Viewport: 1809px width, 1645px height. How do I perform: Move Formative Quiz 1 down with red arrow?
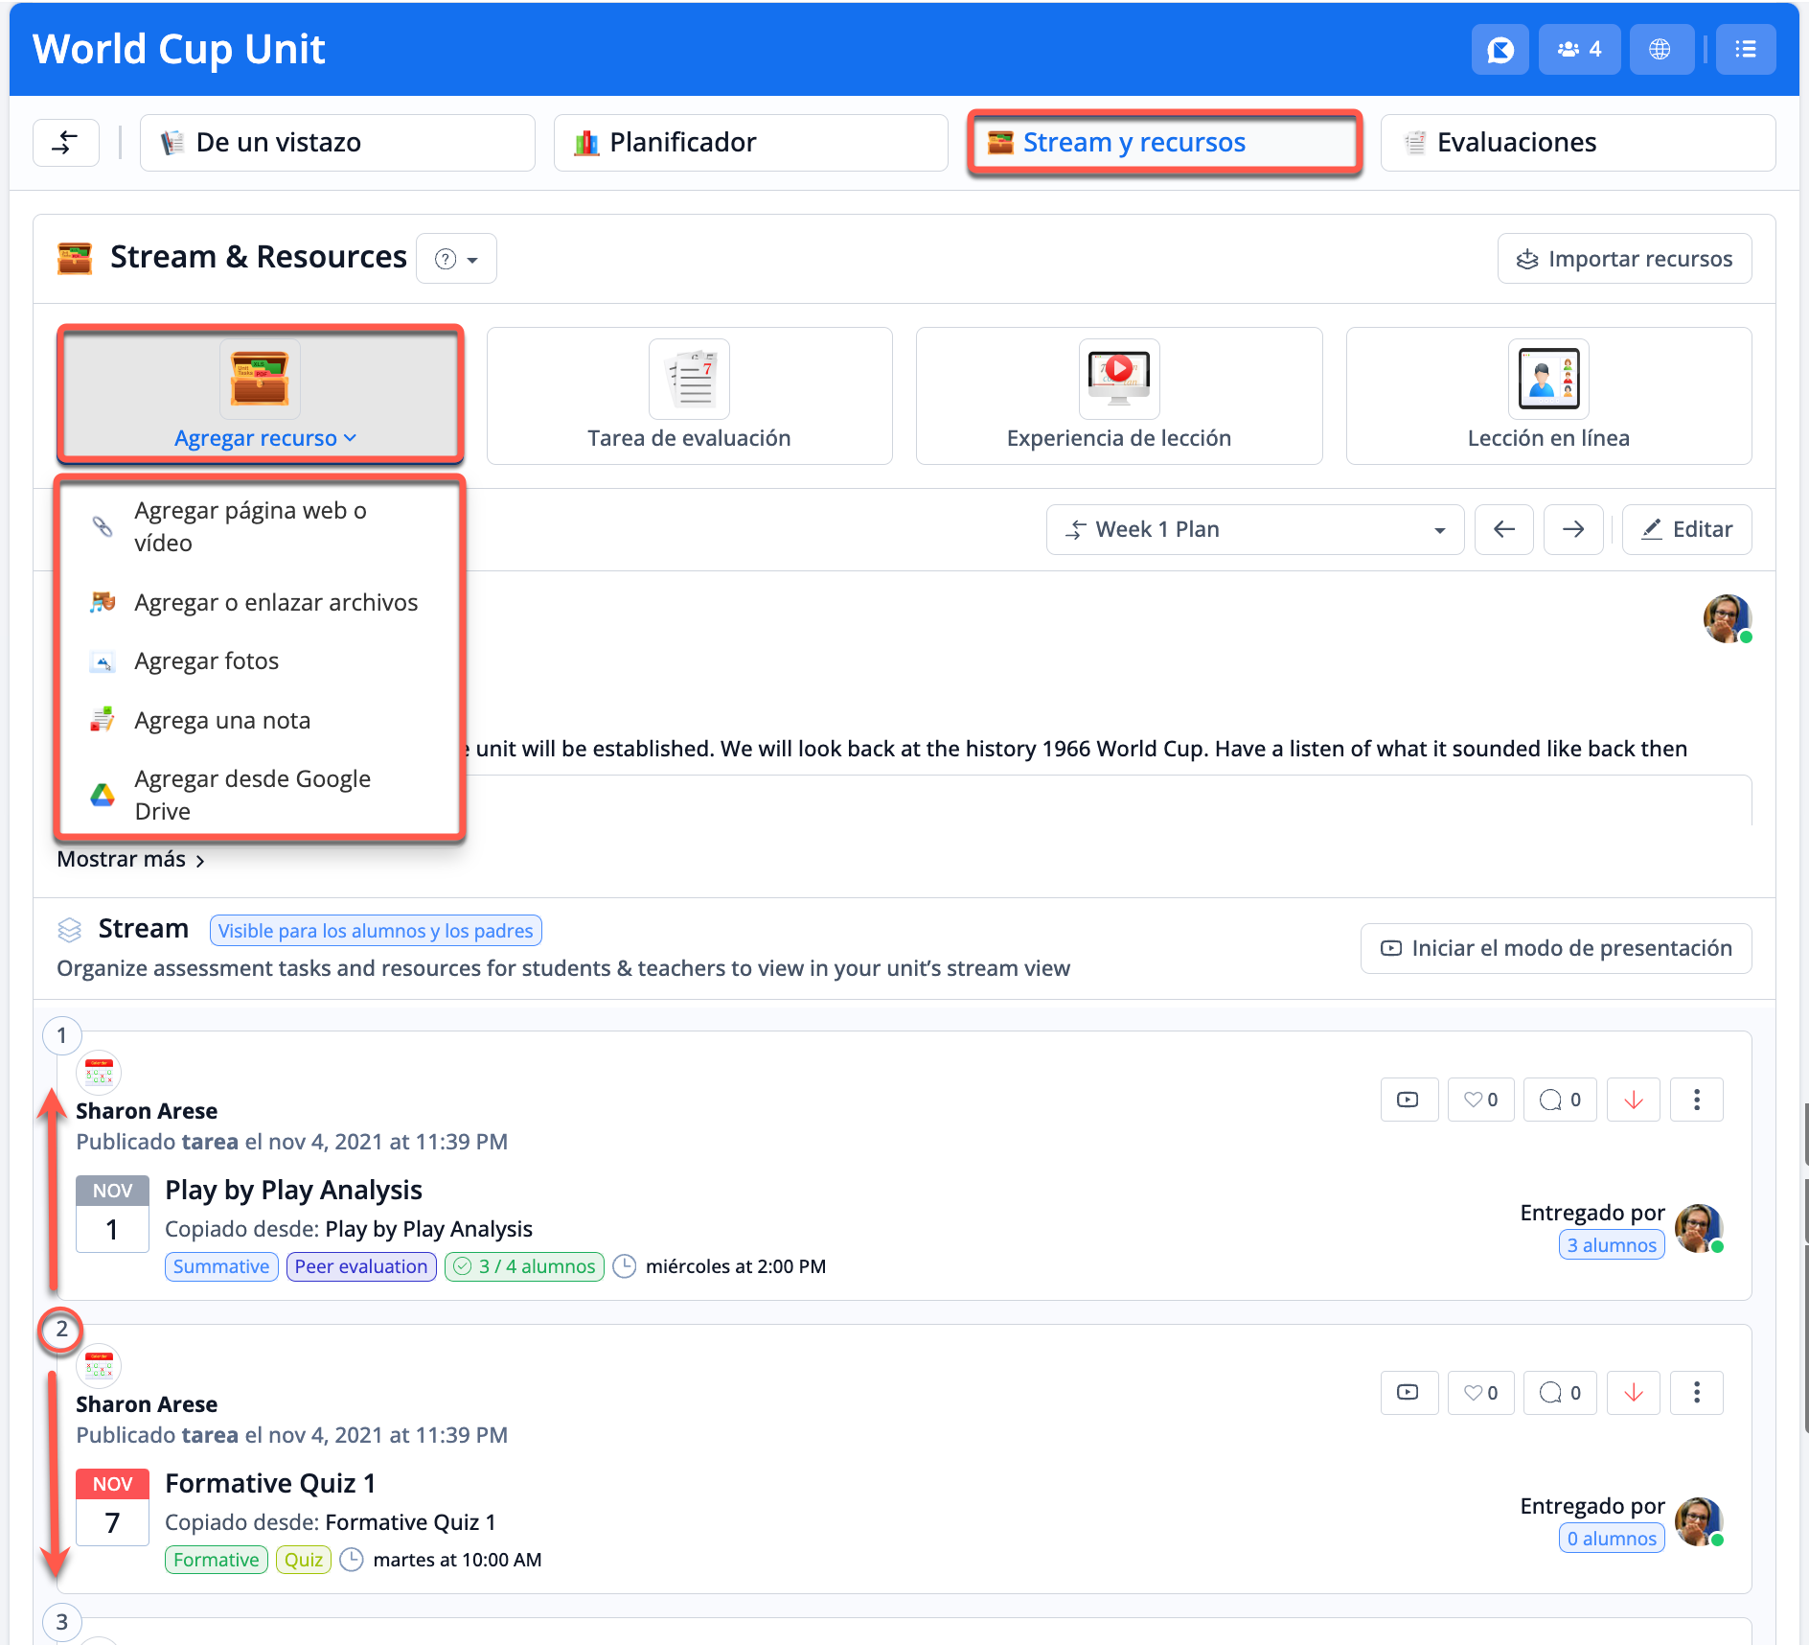[1633, 1393]
